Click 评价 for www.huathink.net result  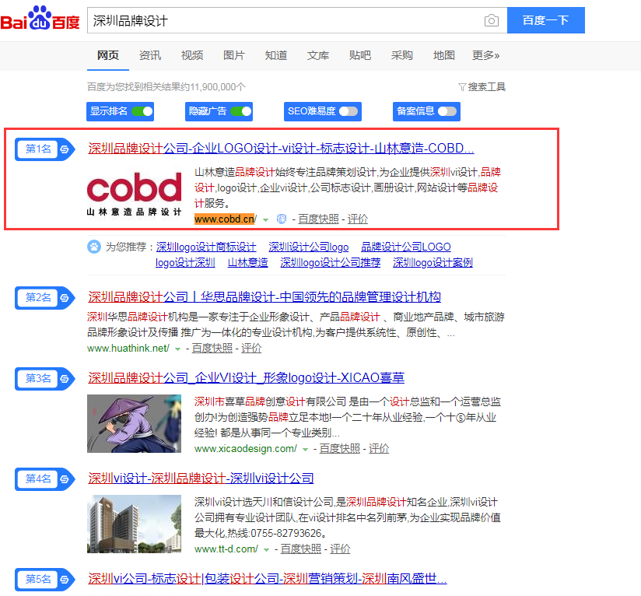tap(251, 349)
